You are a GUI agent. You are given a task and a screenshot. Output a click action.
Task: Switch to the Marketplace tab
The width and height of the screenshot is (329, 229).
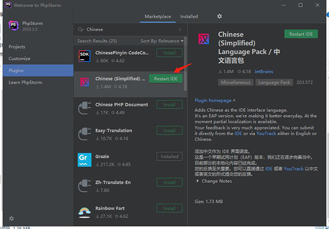[x=158, y=16]
